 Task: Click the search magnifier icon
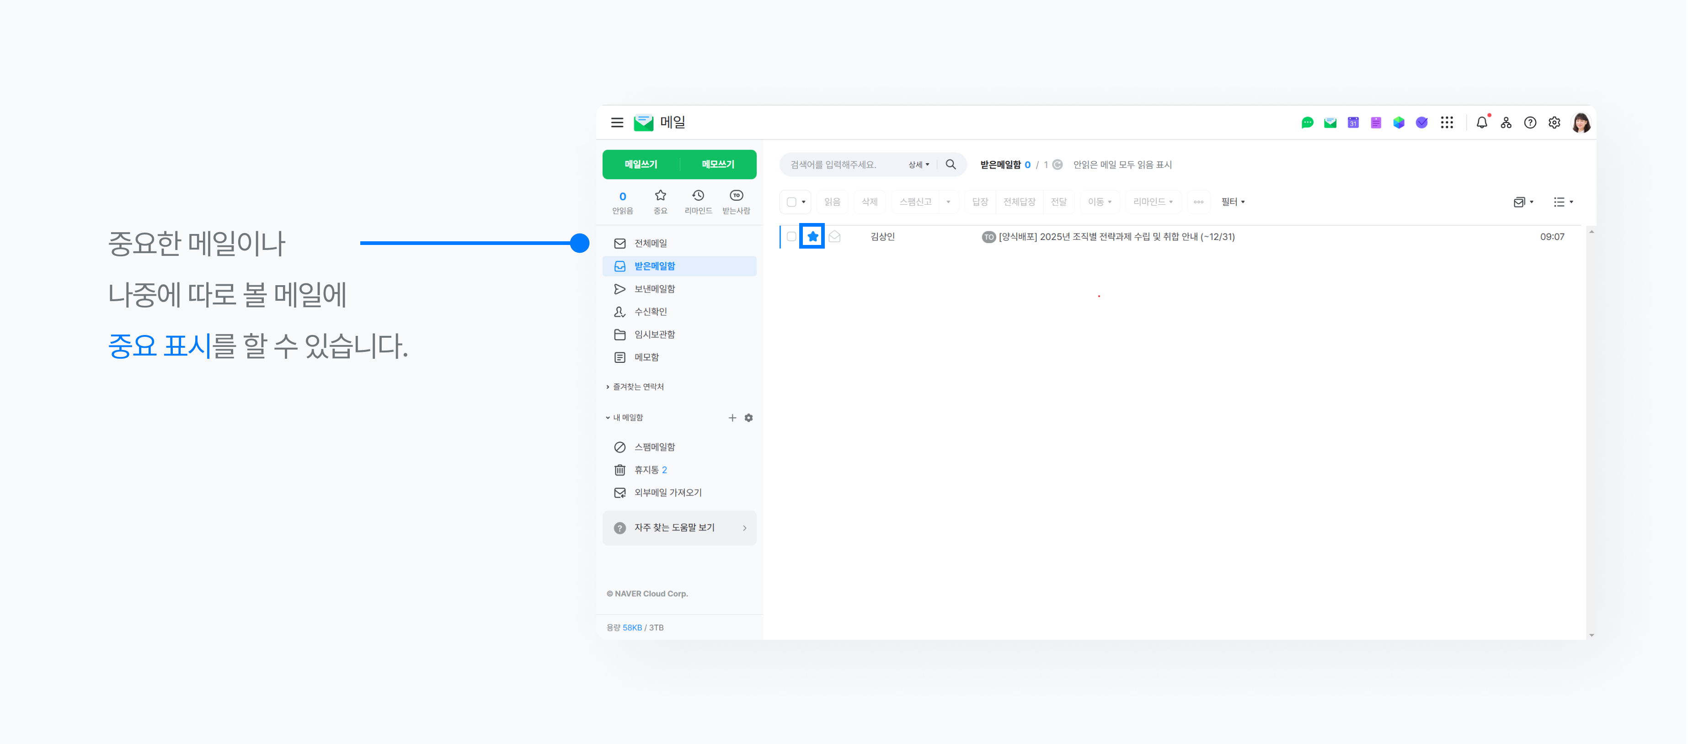click(x=951, y=165)
